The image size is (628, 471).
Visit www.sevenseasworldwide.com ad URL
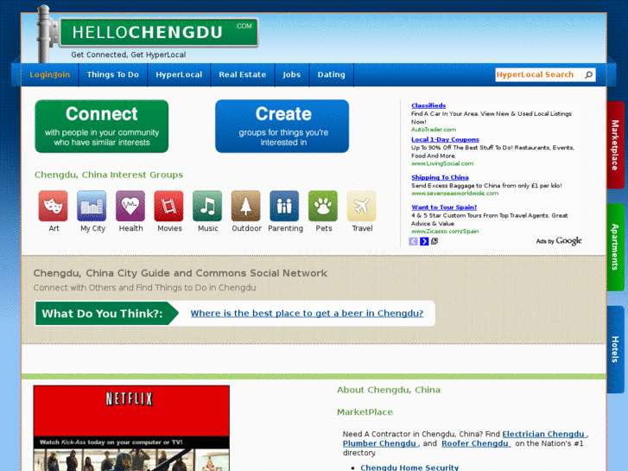tap(454, 194)
